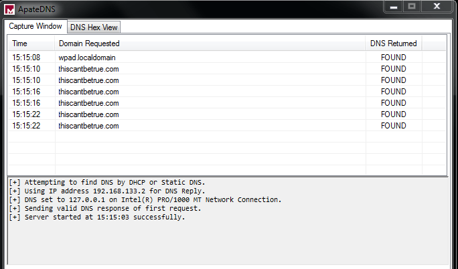Sort by the Time column header
Viewport: 458px width, 269px height.
pos(20,43)
